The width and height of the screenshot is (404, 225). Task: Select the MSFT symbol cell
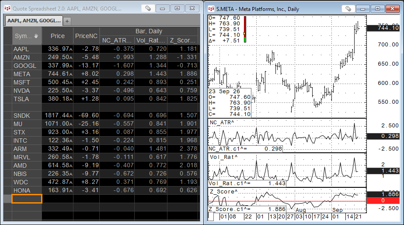click(x=27, y=82)
